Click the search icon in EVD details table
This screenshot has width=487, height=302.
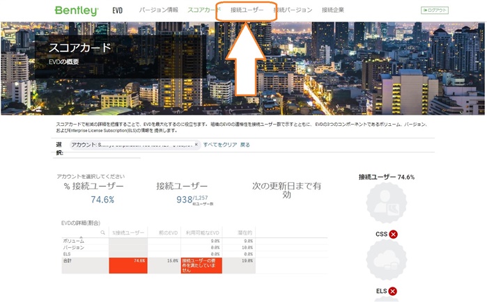102,232
